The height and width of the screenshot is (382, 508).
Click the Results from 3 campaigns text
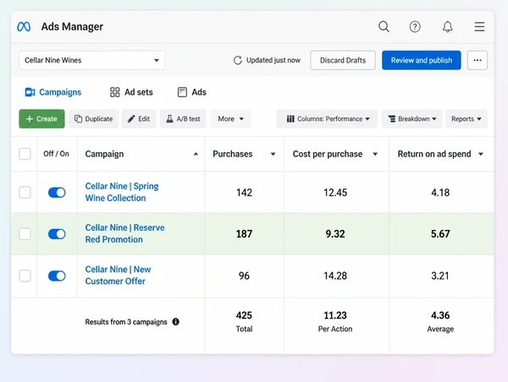click(x=126, y=322)
